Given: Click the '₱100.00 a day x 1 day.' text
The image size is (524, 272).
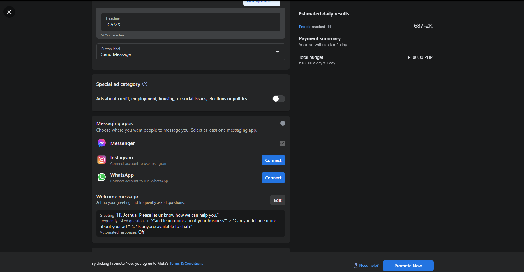Looking at the screenshot, I should 317,63.
